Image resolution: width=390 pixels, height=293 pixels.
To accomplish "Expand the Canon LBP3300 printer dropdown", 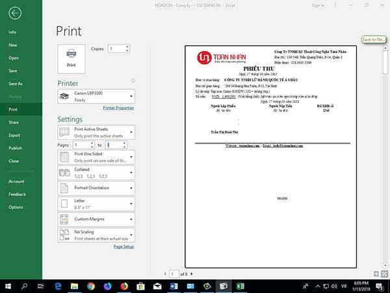I will tap(96, 96).
